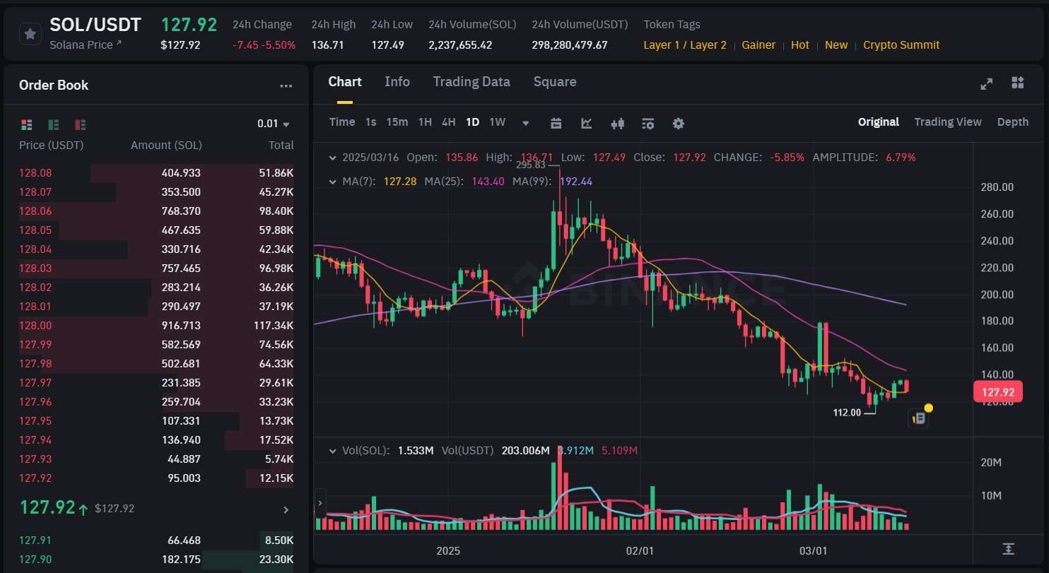This screenshot has width=1049, height=573.
Task: Click the Gainer token tag
Action: pos(758,45)
